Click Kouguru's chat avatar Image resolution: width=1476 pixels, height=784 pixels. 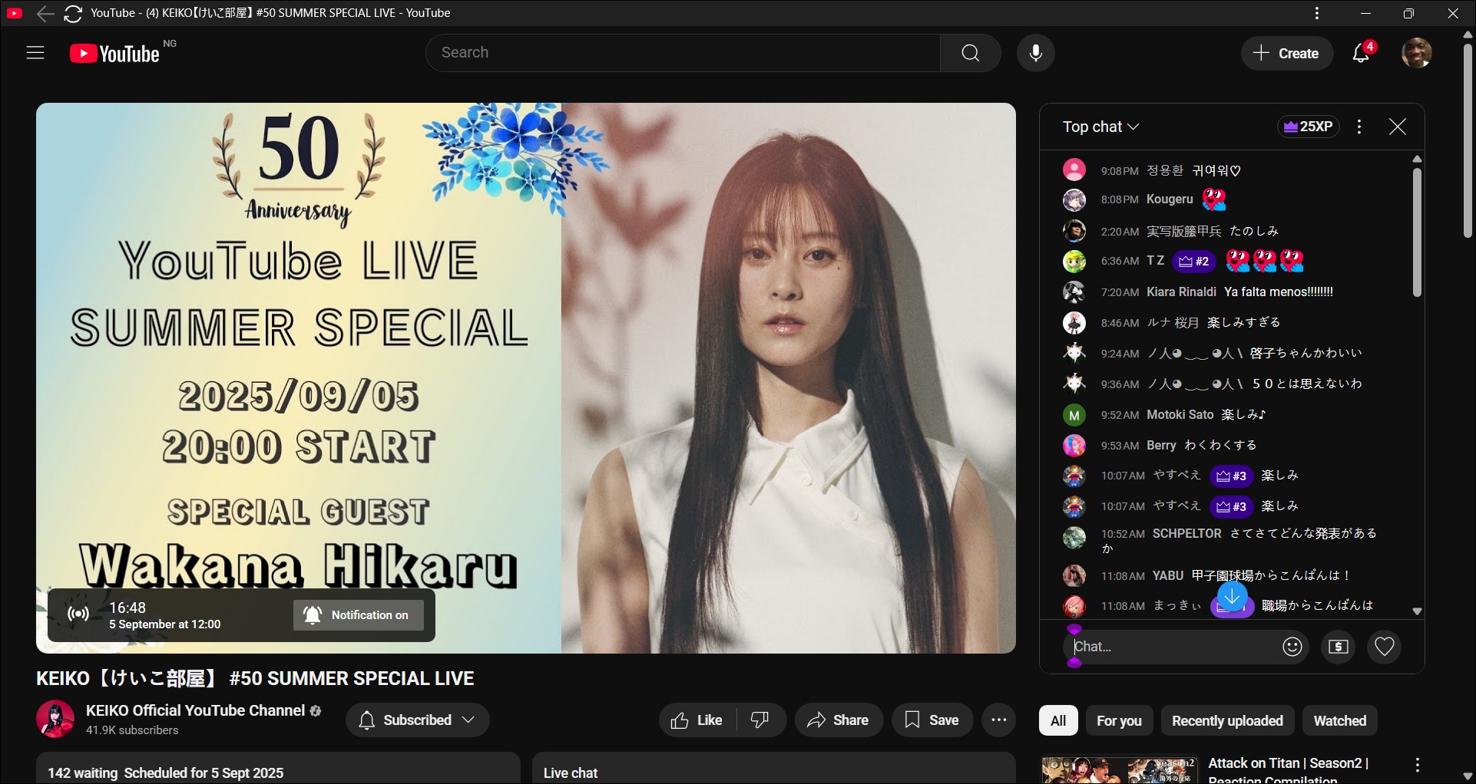1074,199
